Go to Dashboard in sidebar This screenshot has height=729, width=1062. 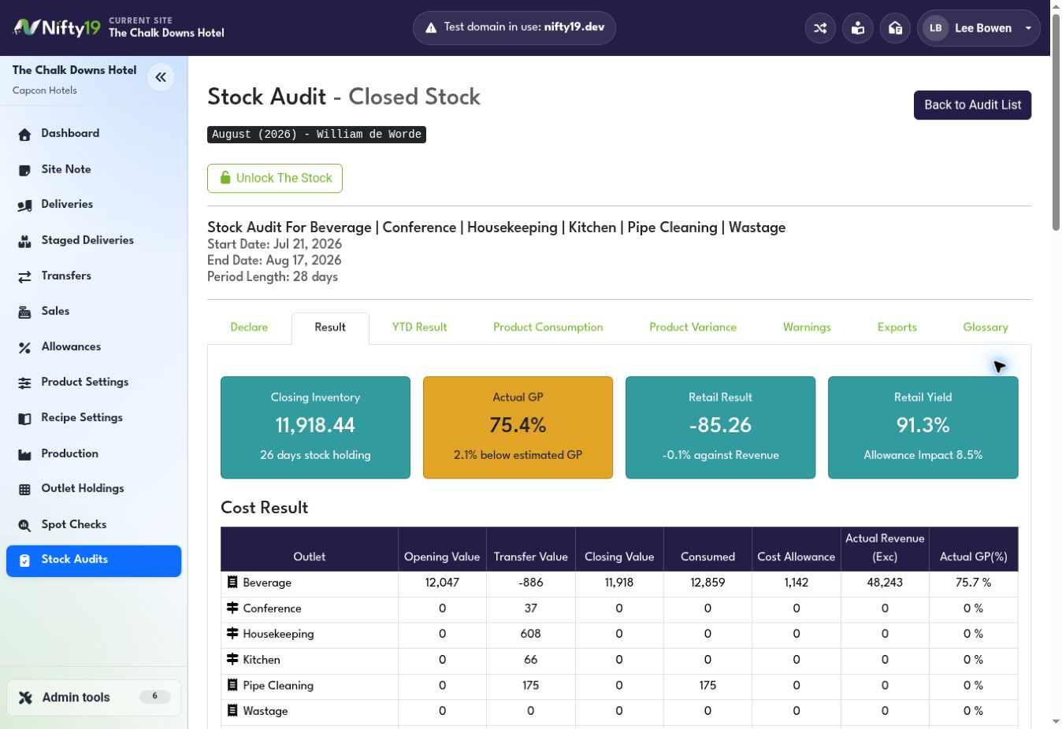(94, 134)
